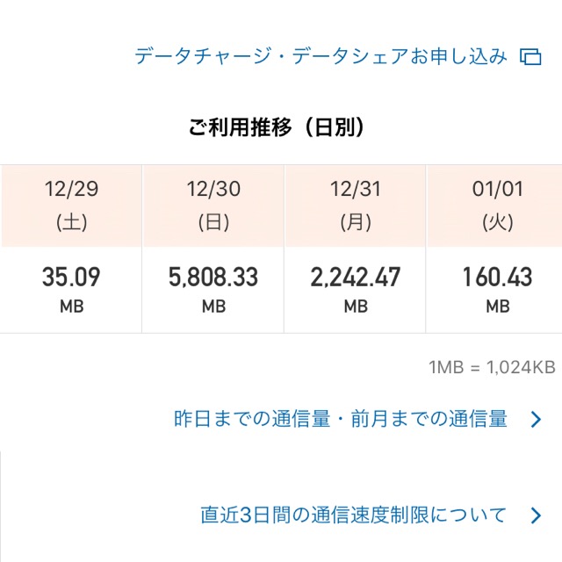Open 直近3日間の通信速度制限について link
The width and height of the screenshot is (562, 562).
pos(353,514)
